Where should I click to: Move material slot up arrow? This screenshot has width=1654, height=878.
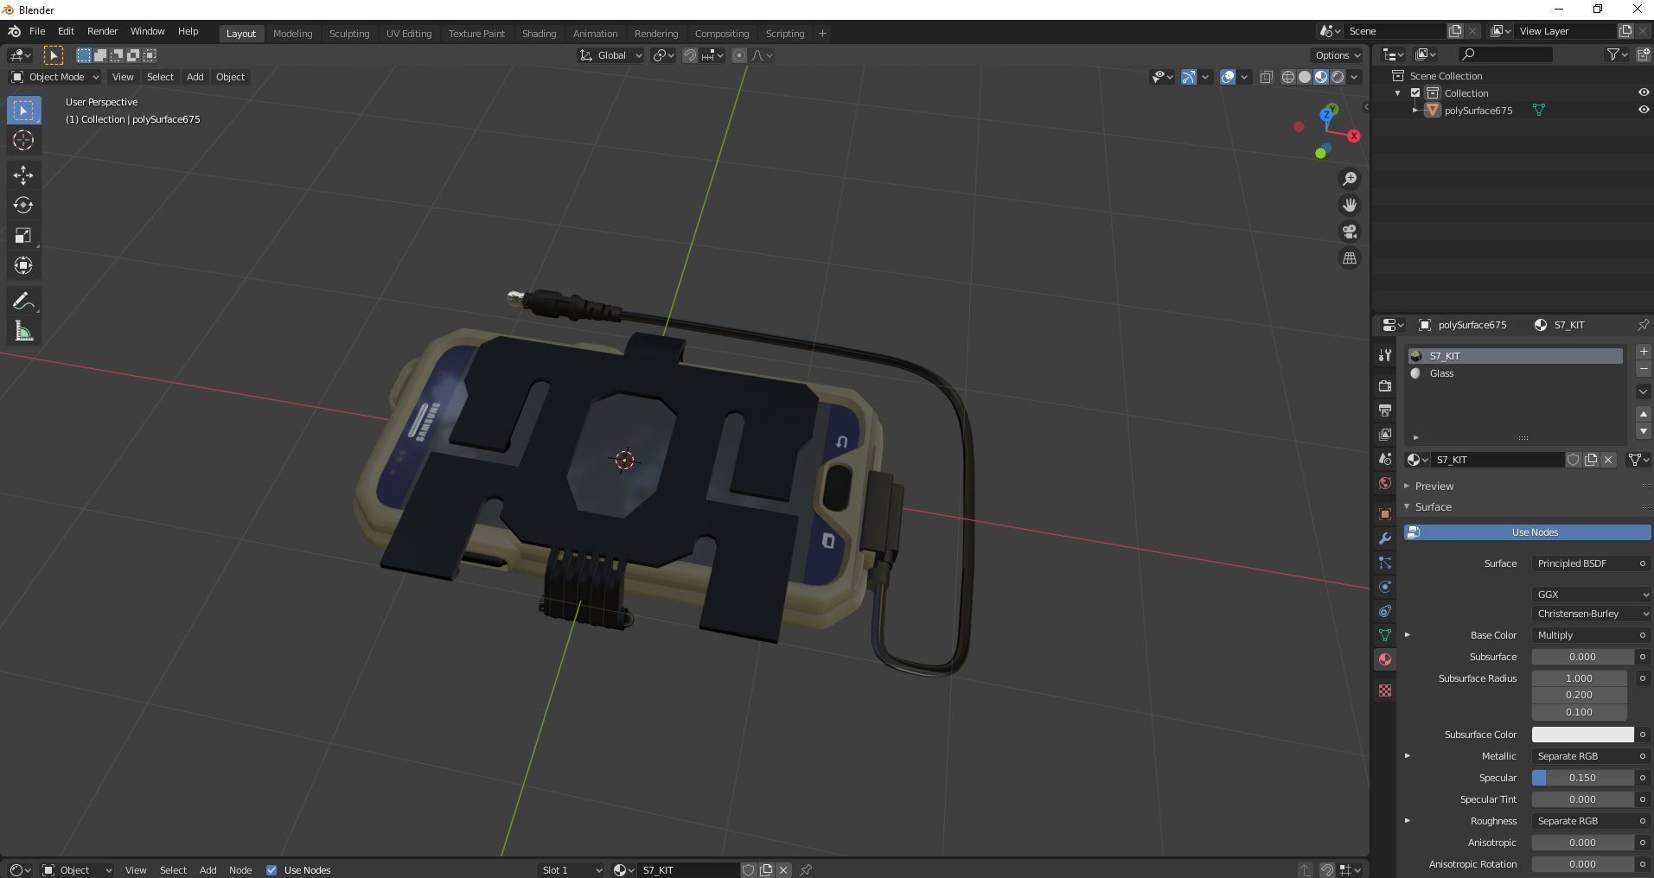(1643, 414)
